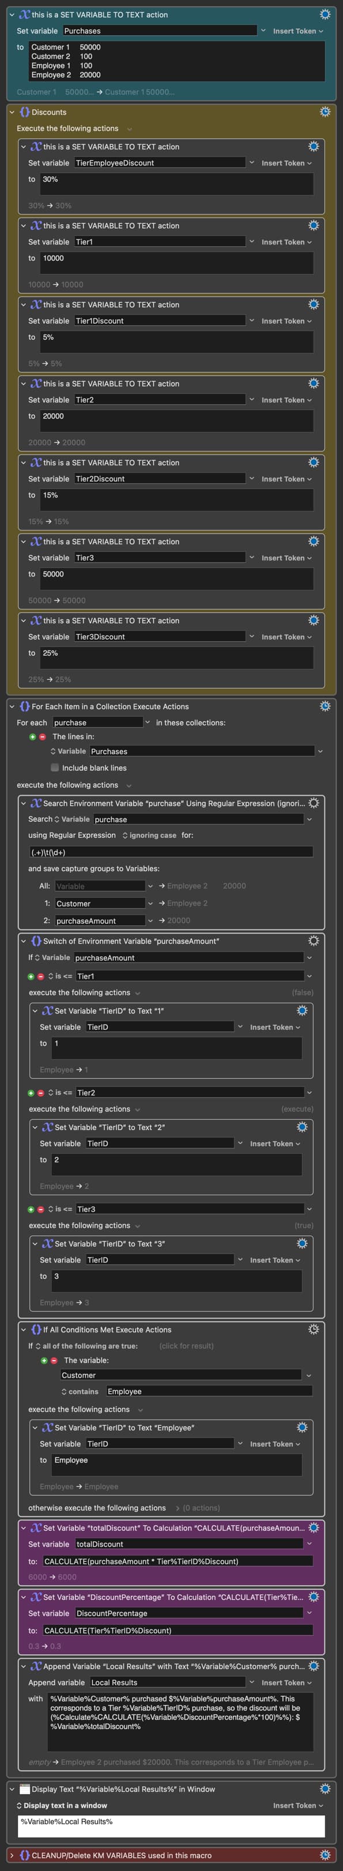Click gear icon on TierEmployeeDiscount action
This screenshot has width=343, height=1871.
click(x=313, y=146)
